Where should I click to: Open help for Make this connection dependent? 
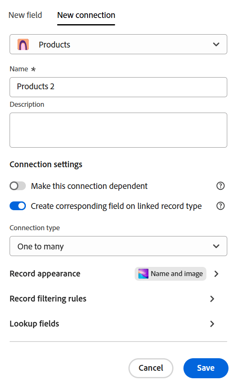tap(220, 186)
